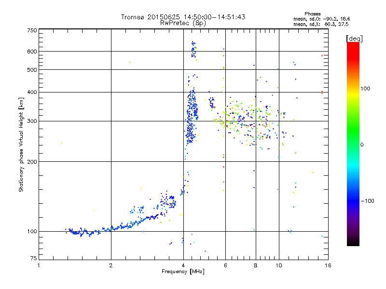Click the 'RwPretec (8p)' subtitle

click(x=183, y=23)
